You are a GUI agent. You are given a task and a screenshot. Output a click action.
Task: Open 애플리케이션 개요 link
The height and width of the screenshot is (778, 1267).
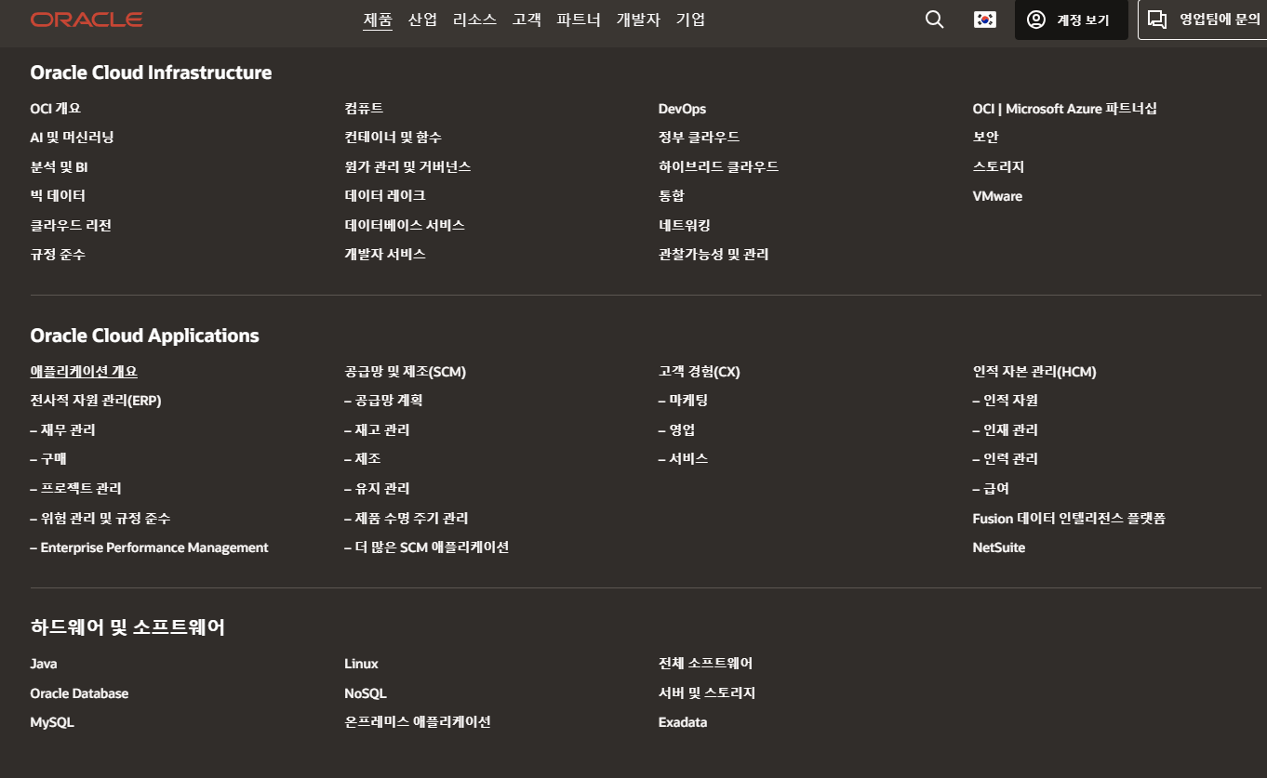pyautogui.click(x=84, y=372)
